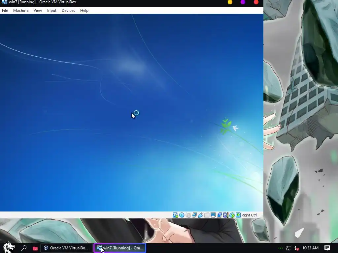This screenshot has height=253, width=338.
Task: Click the recording status indicator icon
Action: tap(220, 215)
